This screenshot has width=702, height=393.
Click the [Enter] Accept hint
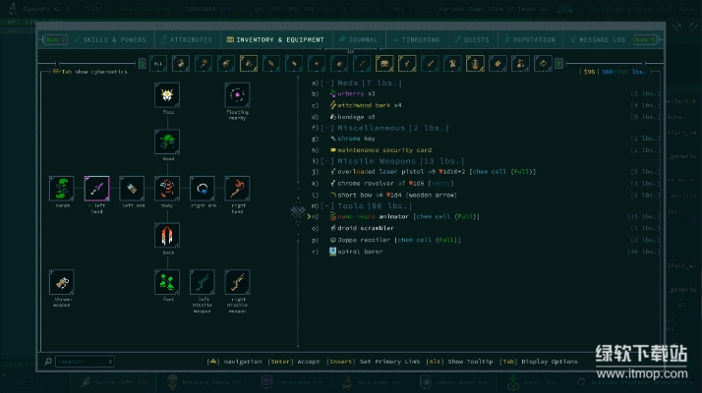pos(294,362)
